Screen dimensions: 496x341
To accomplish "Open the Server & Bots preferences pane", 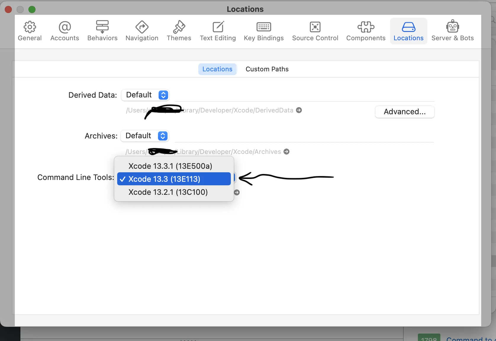I will [452, 31].
